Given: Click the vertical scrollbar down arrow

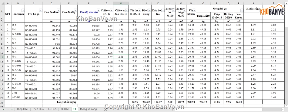Looking at the screenshot, I should coord(286,106).
